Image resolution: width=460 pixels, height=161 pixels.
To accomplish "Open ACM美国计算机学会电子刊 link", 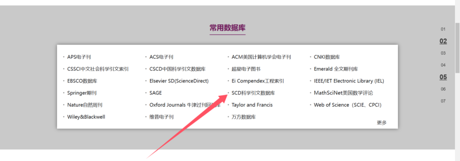I will 261,57.
